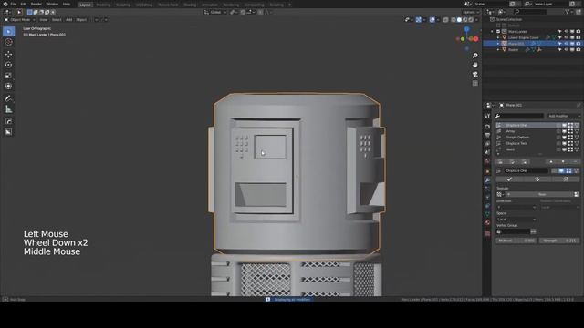Toggle the viewport camera view icon
This screenshot has width=584, height=328.
click(475, 75)
